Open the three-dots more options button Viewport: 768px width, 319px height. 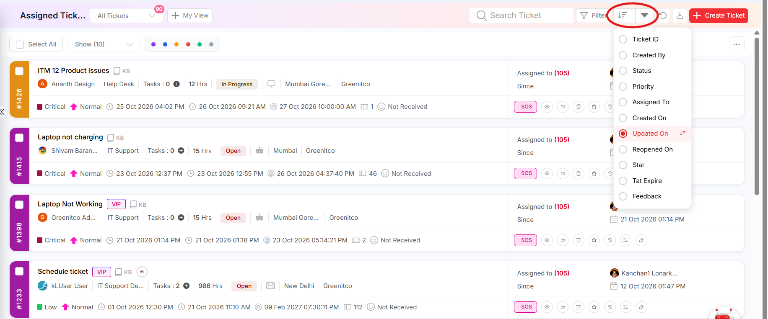737,44
